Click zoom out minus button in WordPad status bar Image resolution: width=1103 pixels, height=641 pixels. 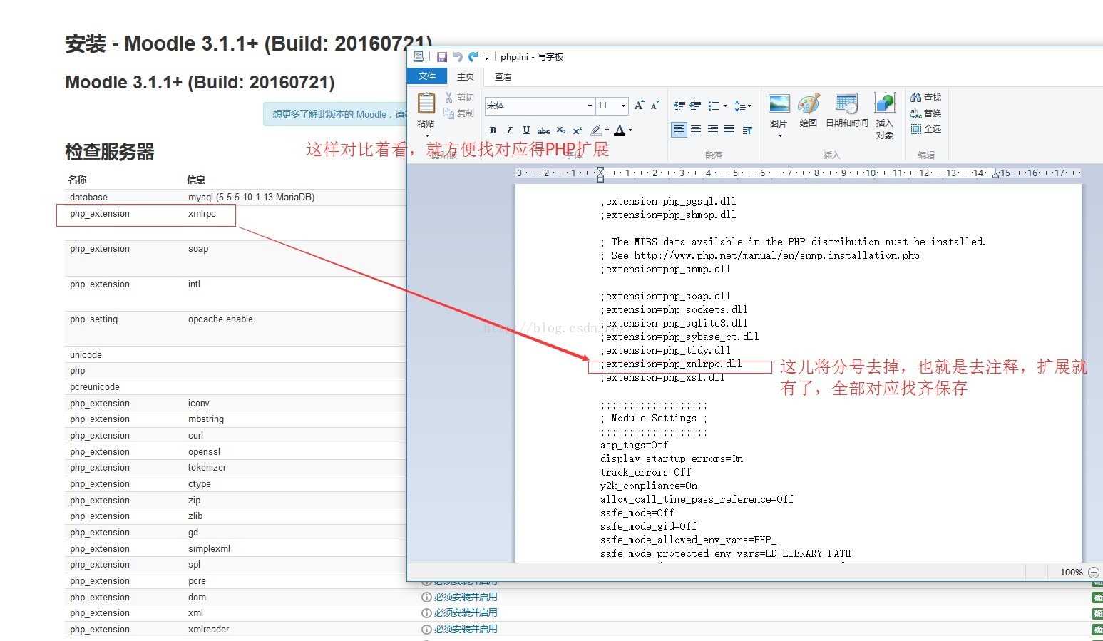[x=1094, y=572]
